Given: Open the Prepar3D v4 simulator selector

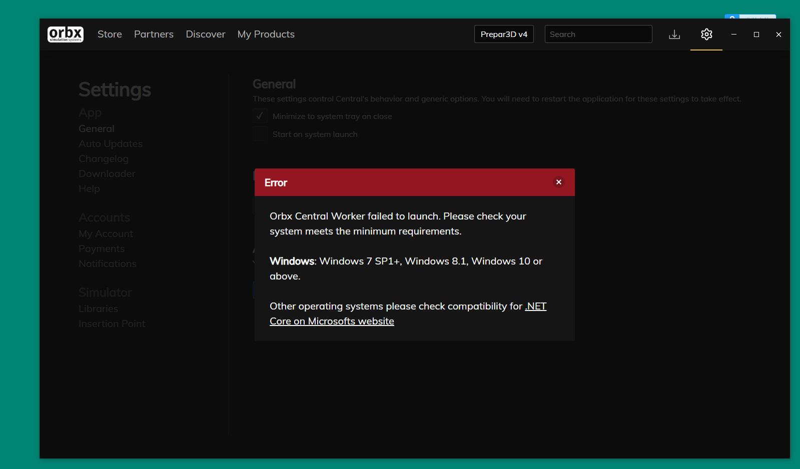Looking at the screenshot, I should click(504, 34).
